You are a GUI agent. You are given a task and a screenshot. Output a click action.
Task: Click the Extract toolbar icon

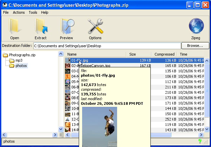click(40, 27)
